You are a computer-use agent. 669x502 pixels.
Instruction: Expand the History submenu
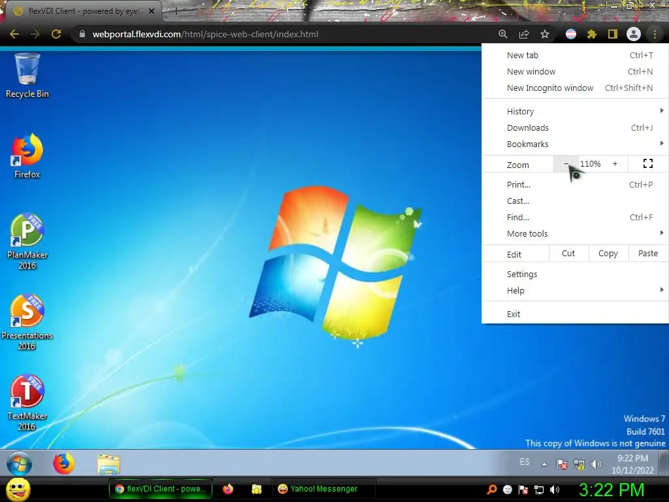click(x=575, y=111)
